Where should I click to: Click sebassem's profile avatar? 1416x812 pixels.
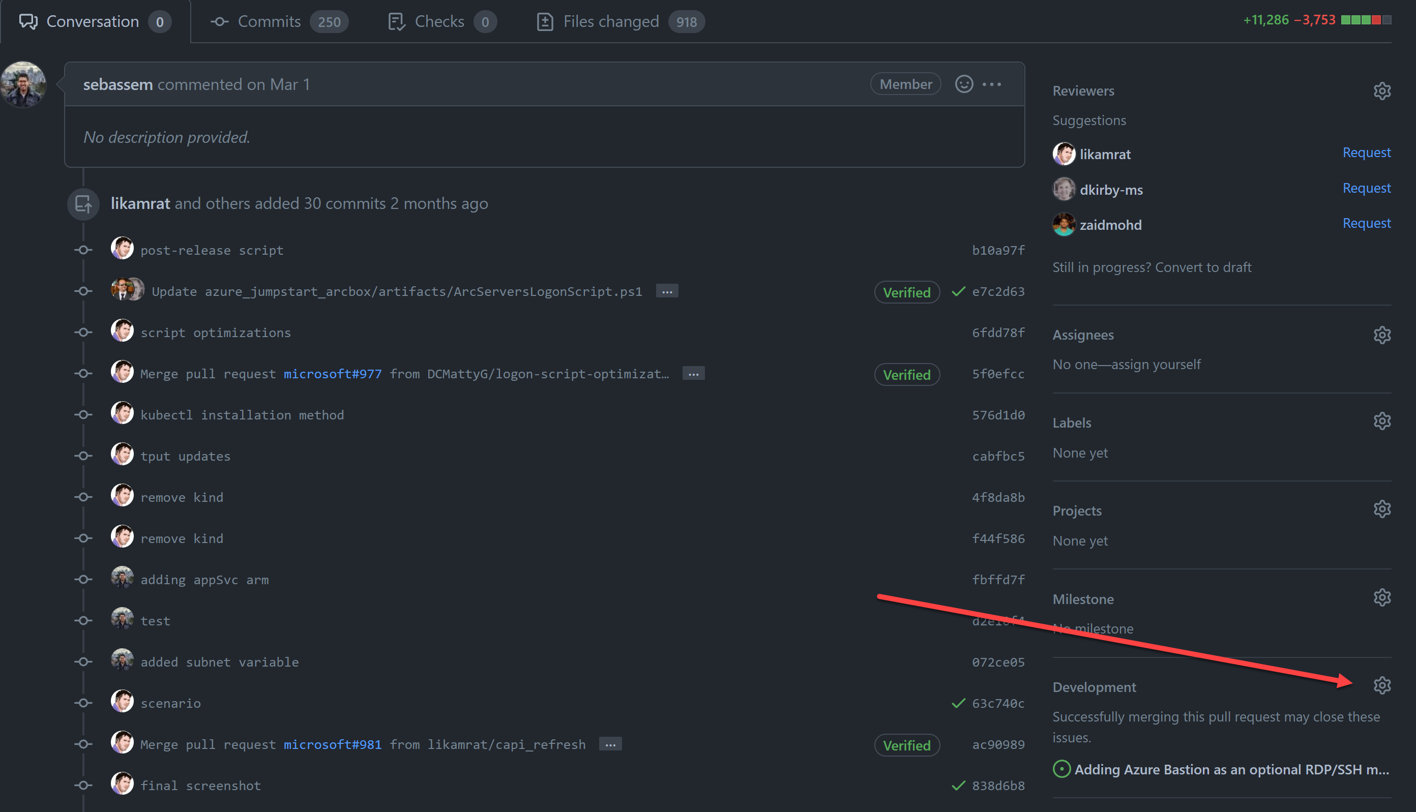coord(23,84)
